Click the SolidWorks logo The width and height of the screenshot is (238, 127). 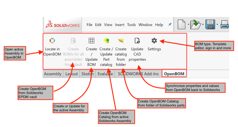tap(63, 24)
